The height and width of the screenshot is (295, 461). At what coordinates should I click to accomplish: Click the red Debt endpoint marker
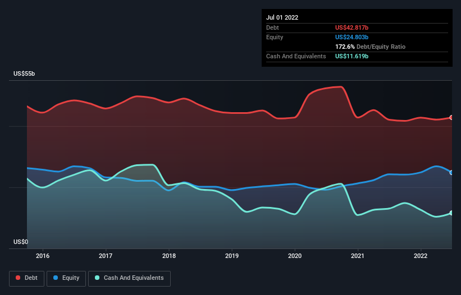(451, 118)
